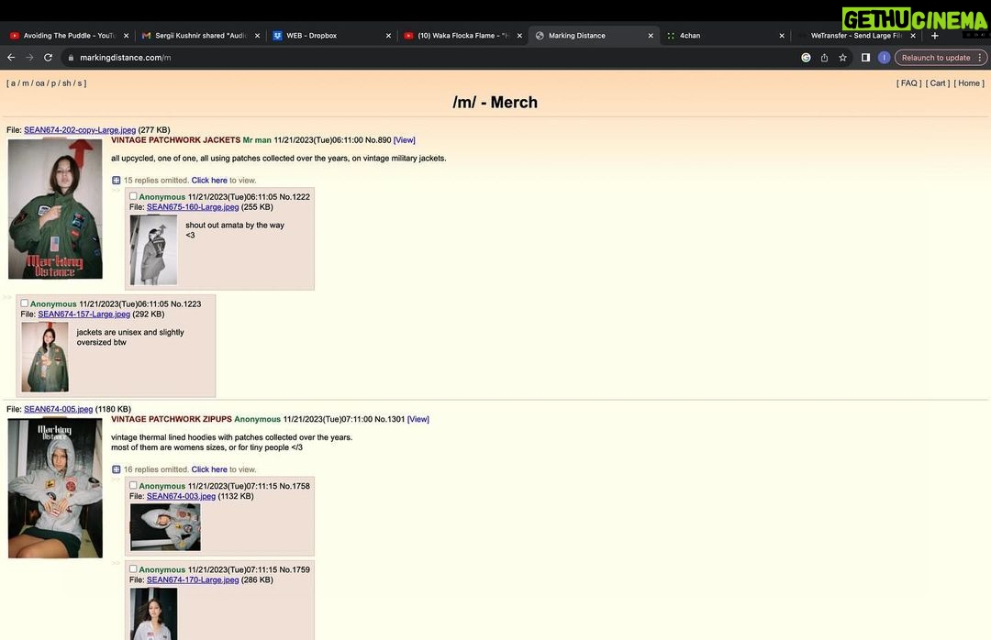
Task: Close the 4chan tab
Action: (x=782, y=36)
